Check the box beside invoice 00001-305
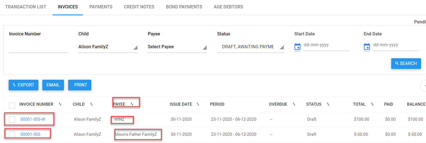 (x=12, y=135)
